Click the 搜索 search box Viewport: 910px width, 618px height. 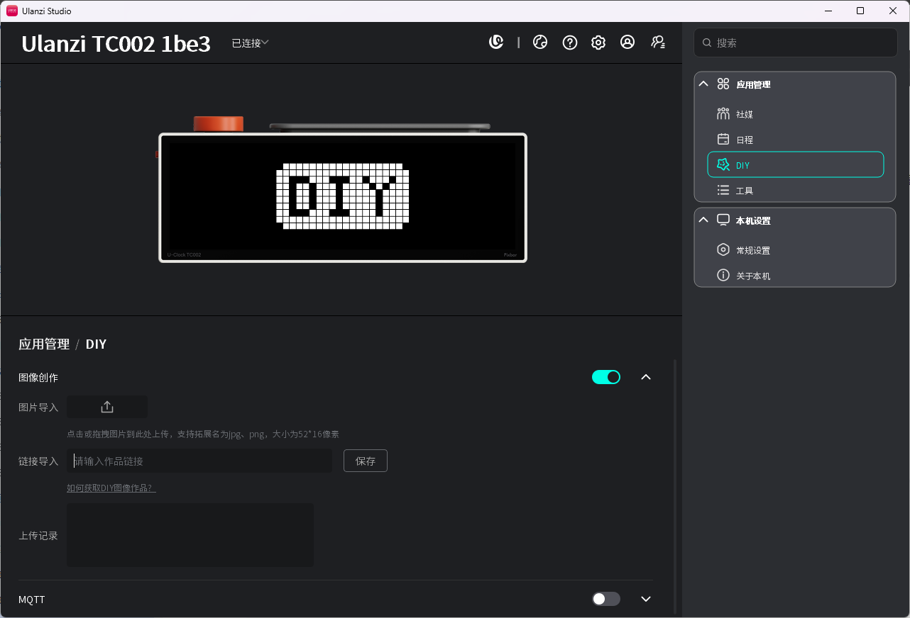[x=796, y=43]
